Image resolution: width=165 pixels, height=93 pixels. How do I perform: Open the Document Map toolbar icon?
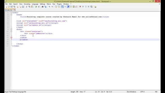click(x=74, y=7)
